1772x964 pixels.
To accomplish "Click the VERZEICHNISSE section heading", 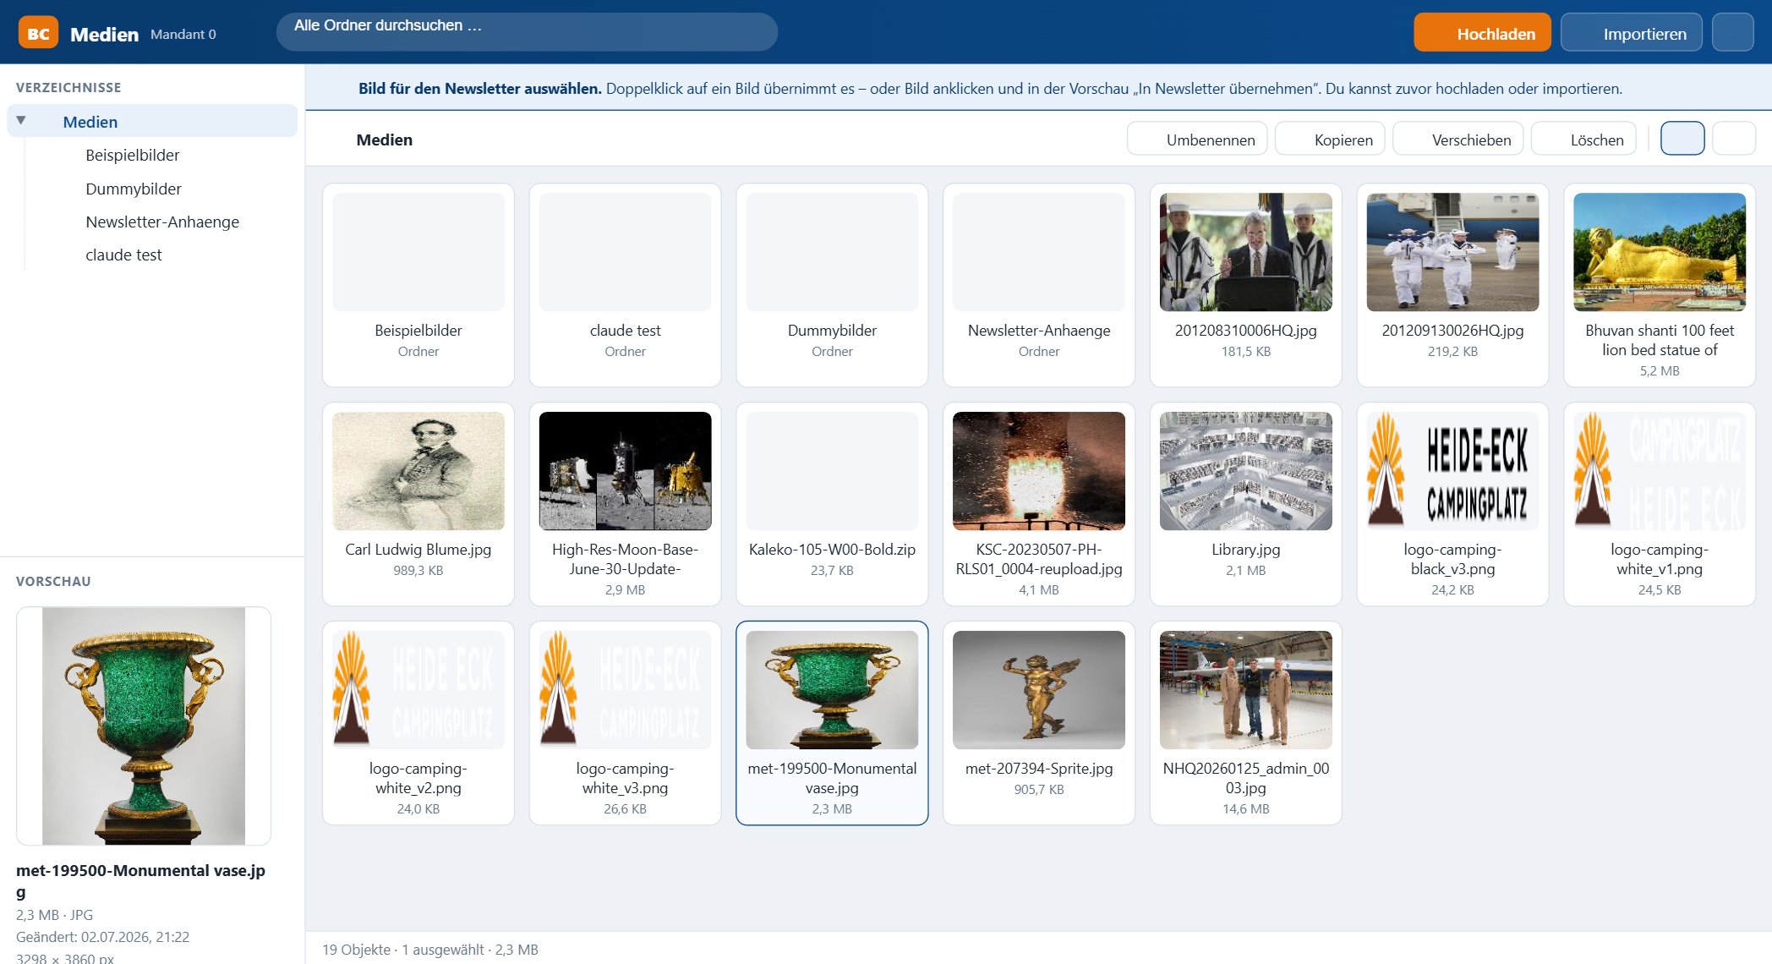I will pos(68,87).
